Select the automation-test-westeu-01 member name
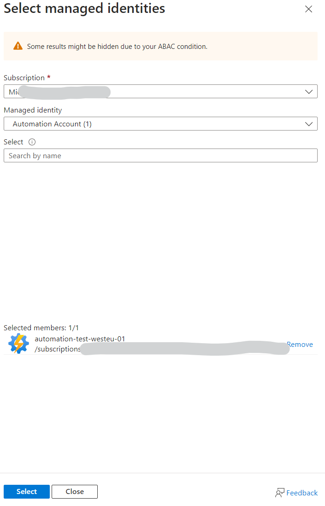The image size is (325, 506). pyautogui.click(x=80, y=339)
